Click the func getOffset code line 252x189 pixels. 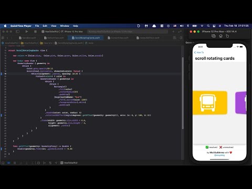click(x=42, y=146)
